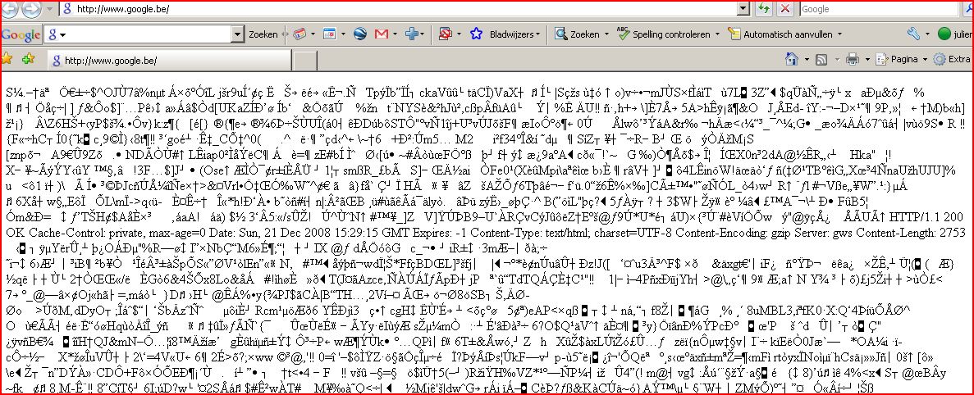Go back with the browser Back arrow
The width and height of the screenshot is (974, 395).
[11, 9]
